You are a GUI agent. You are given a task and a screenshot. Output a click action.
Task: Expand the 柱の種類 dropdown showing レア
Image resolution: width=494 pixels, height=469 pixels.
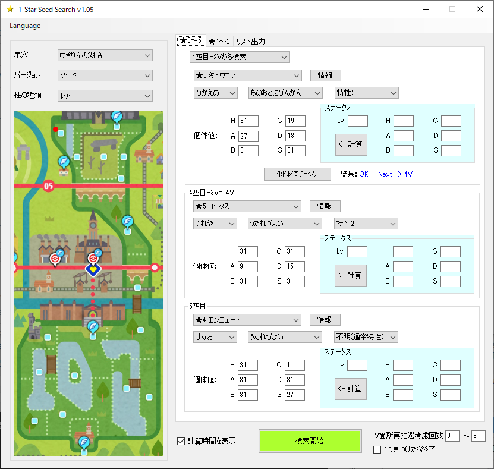click(105, 96)
